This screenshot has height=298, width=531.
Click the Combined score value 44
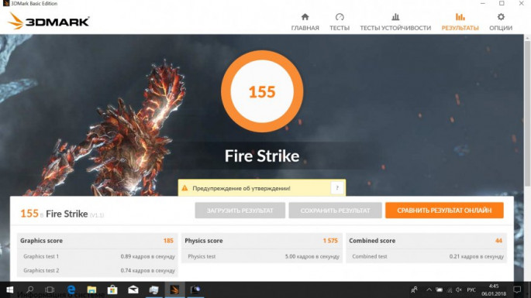pos(498,241)
